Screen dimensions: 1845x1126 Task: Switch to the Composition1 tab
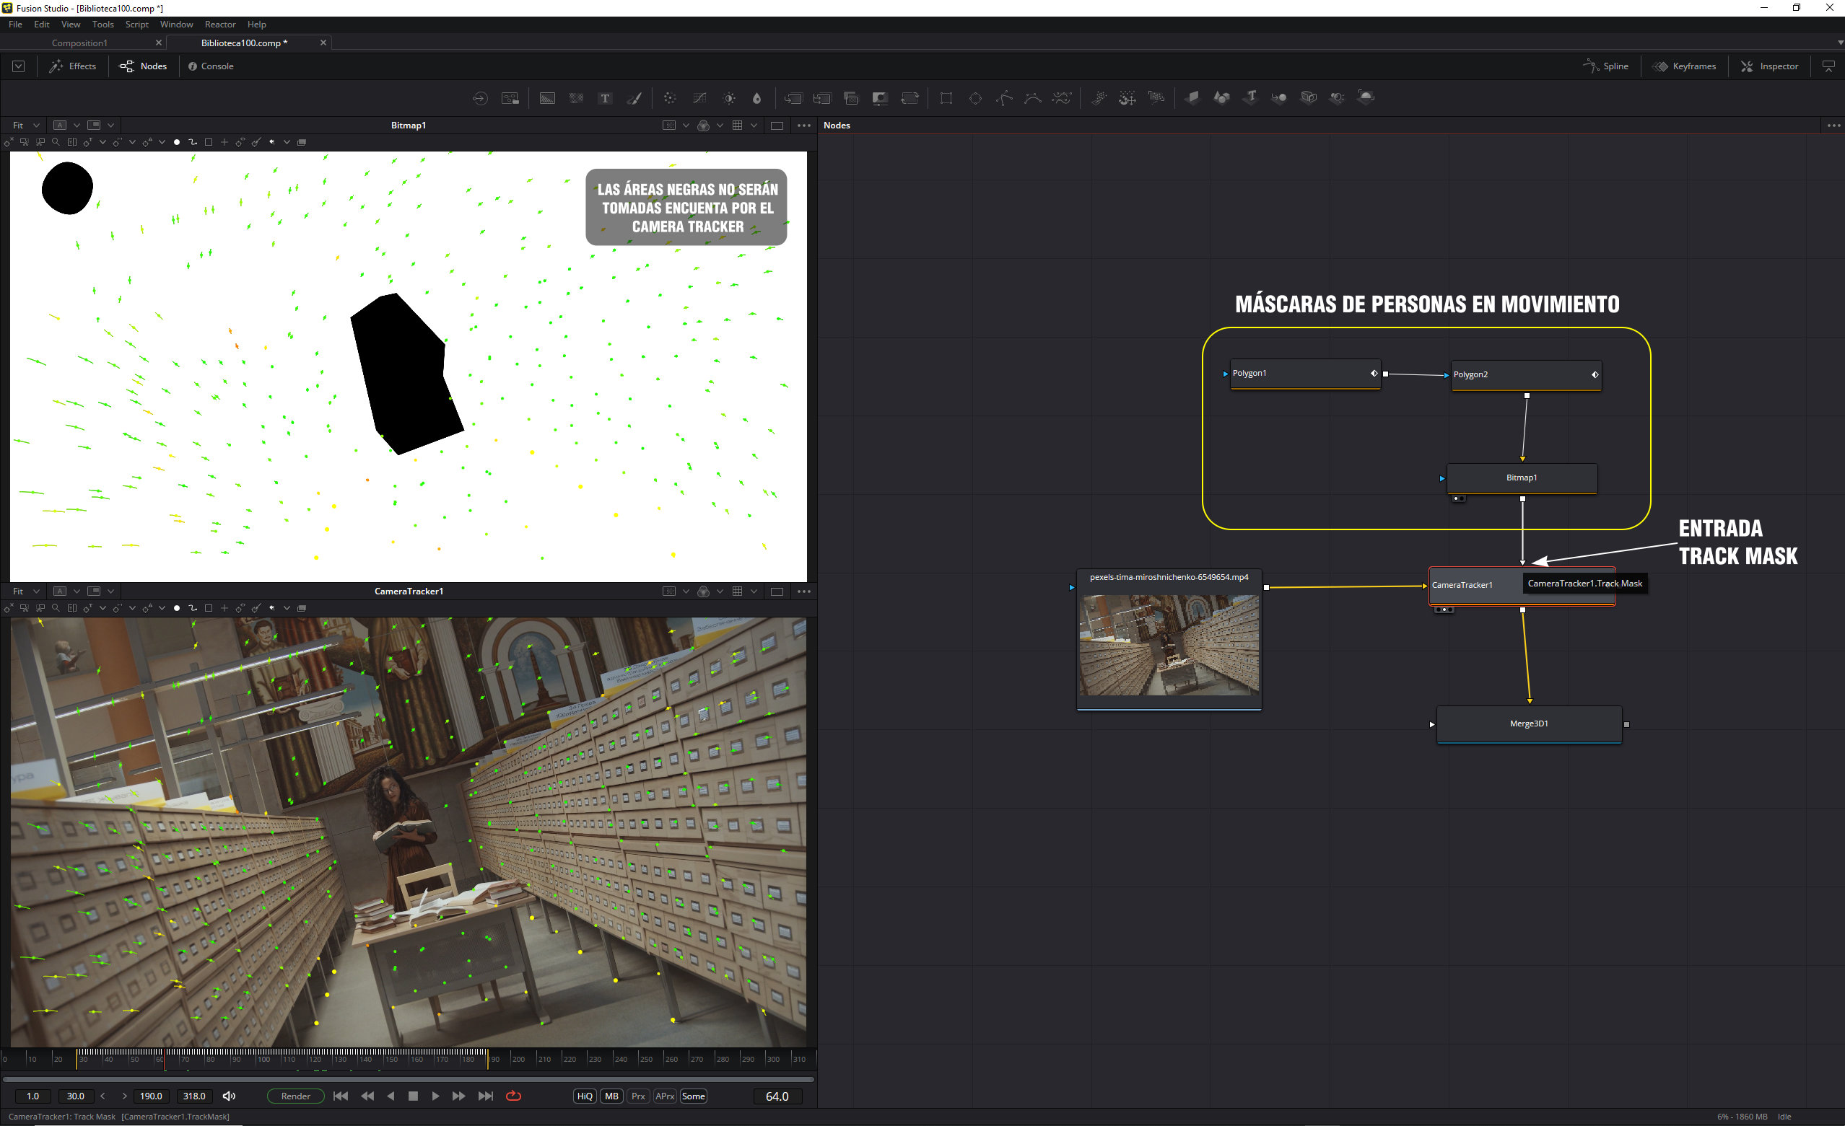point(80,43)
